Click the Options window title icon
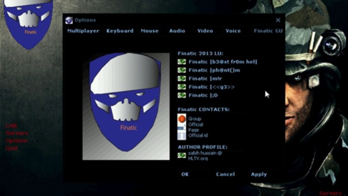 click(69, 20)
